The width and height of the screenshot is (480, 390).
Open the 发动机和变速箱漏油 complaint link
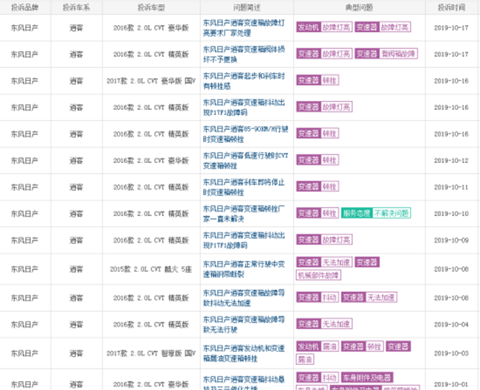(x=244, y=353)
